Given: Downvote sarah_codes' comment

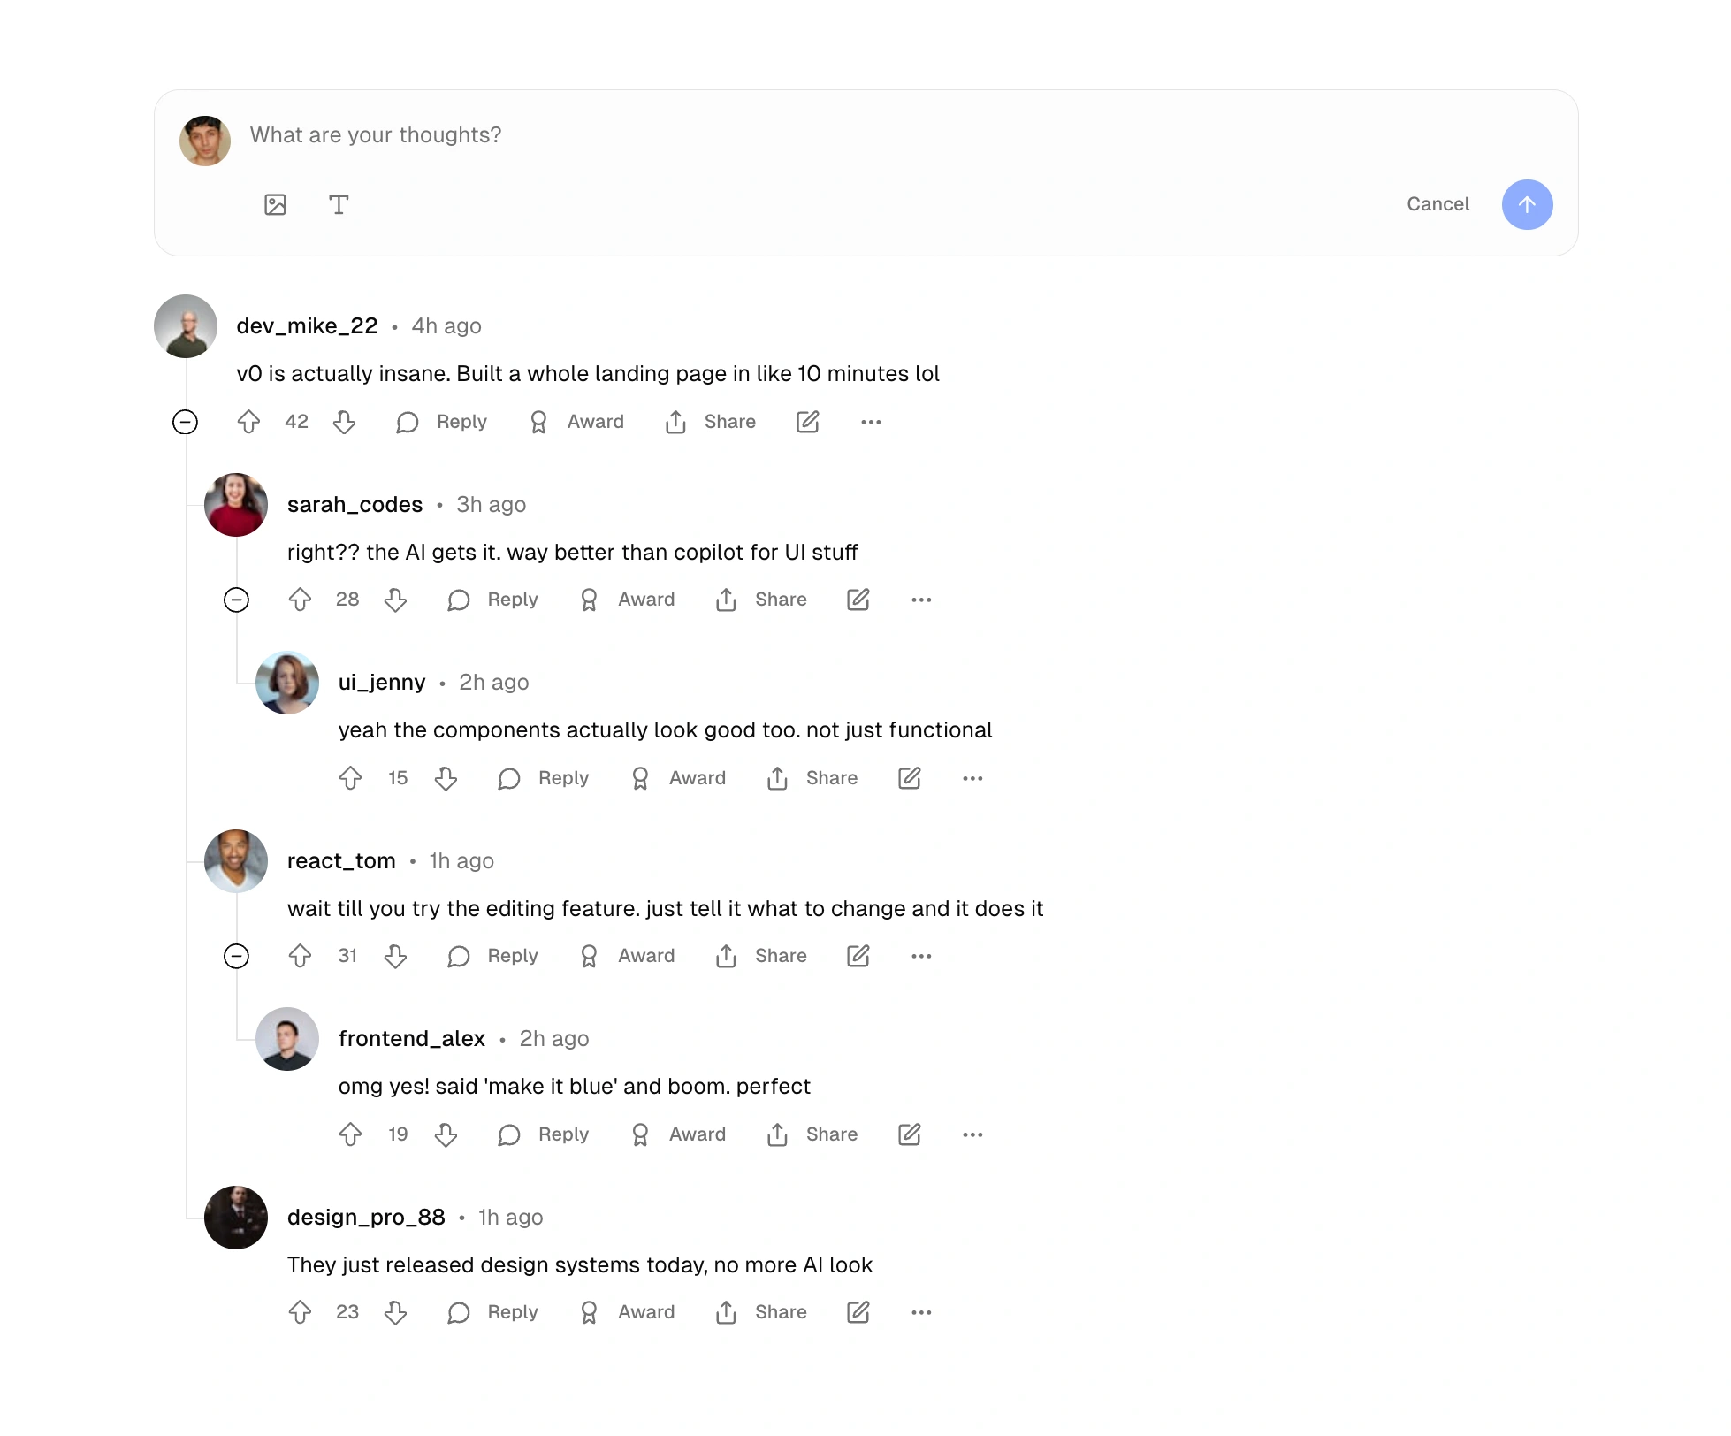Looking at the screenshot, I should coord(395,600).
